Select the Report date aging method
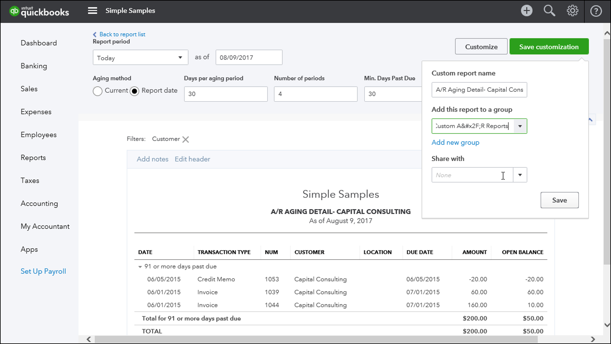This screenshot has height=344, width=611. (x=134, y=90)
